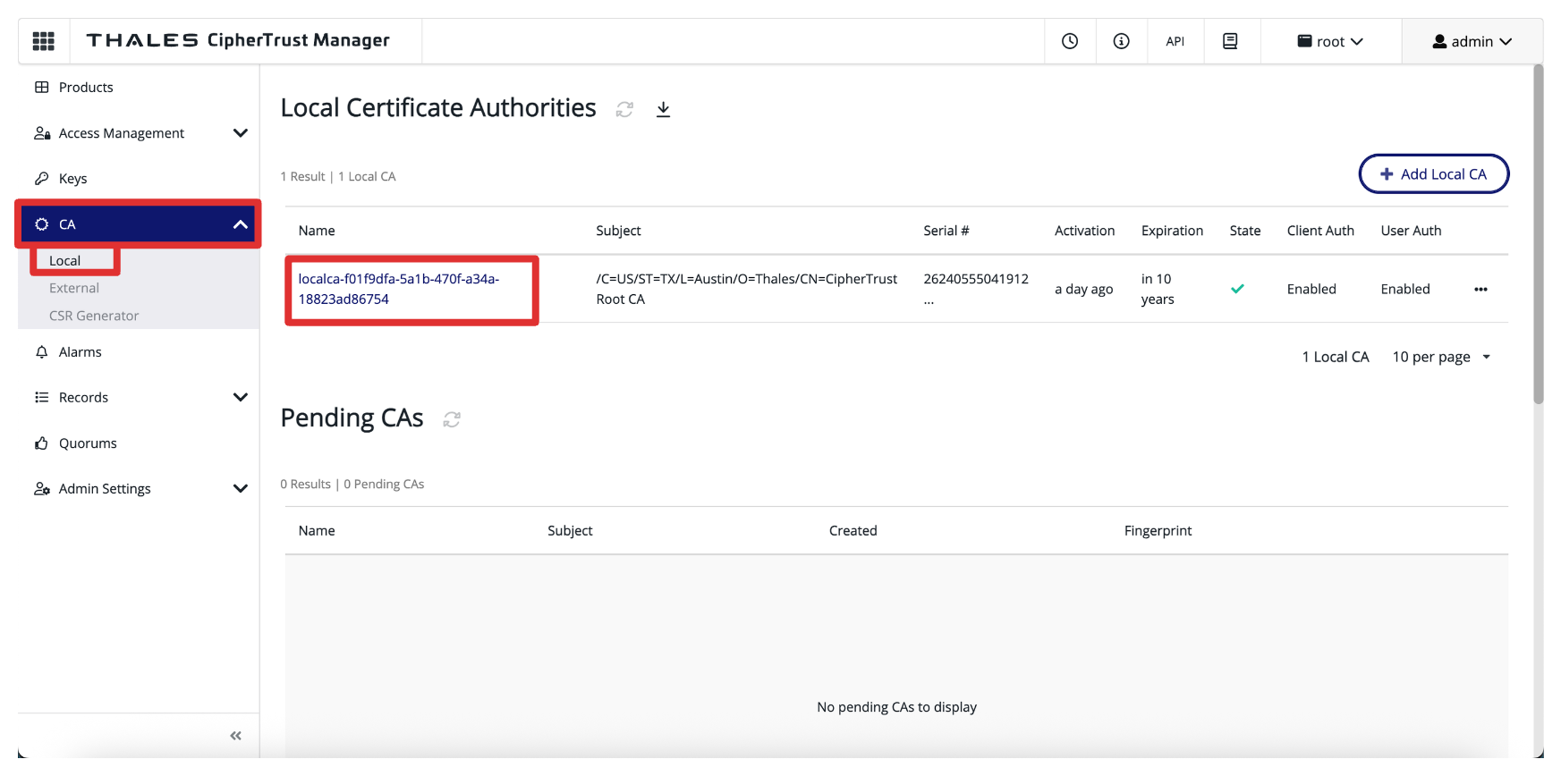Screen dimensions: 1561x776
Task: Open the documentation book icon
Action: [x=1230, y=41]
